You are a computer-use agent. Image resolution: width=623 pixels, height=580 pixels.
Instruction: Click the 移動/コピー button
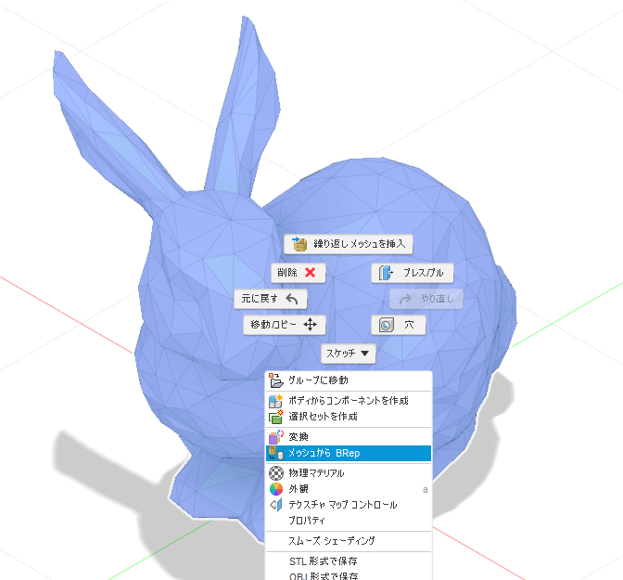[285, 325]
